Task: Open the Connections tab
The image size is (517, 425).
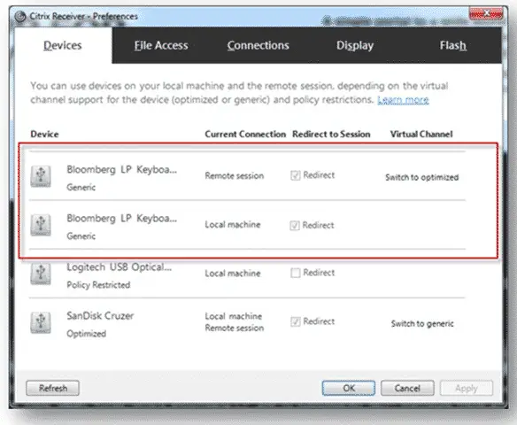Action: point(258,45)
